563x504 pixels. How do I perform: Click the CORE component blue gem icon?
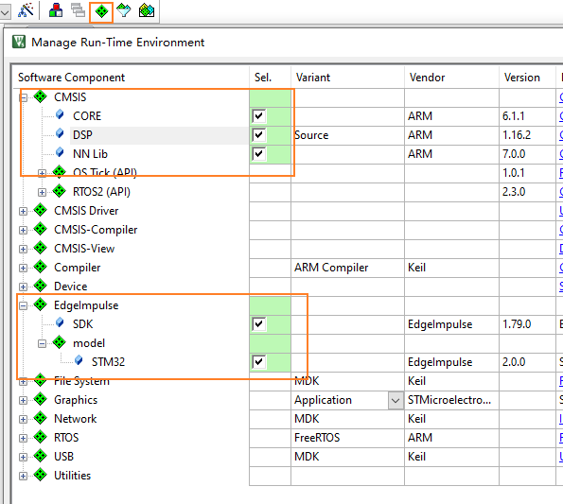[x=60, y=114]
